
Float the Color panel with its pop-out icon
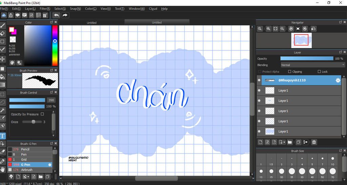point(52,22)
